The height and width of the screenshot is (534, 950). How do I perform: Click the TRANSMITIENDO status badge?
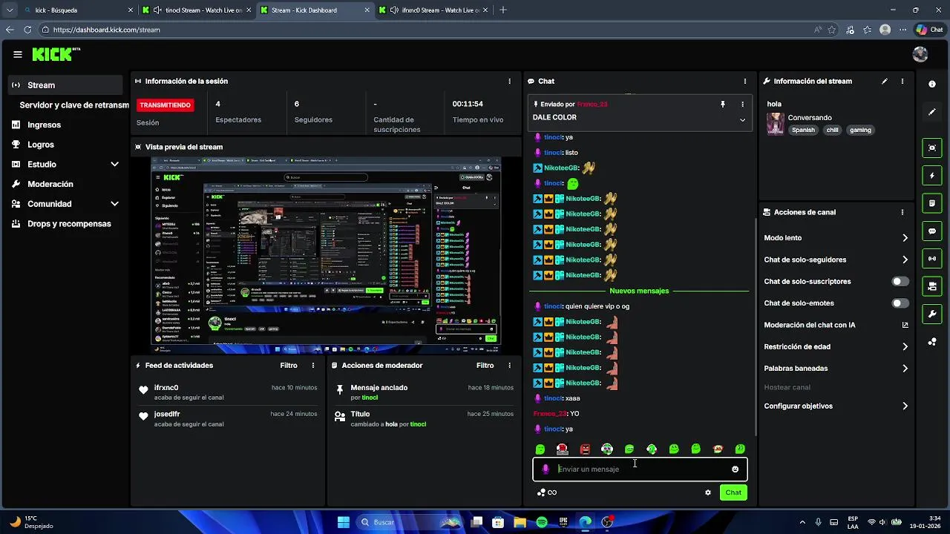pyautogui.click(x=166, y=105)
